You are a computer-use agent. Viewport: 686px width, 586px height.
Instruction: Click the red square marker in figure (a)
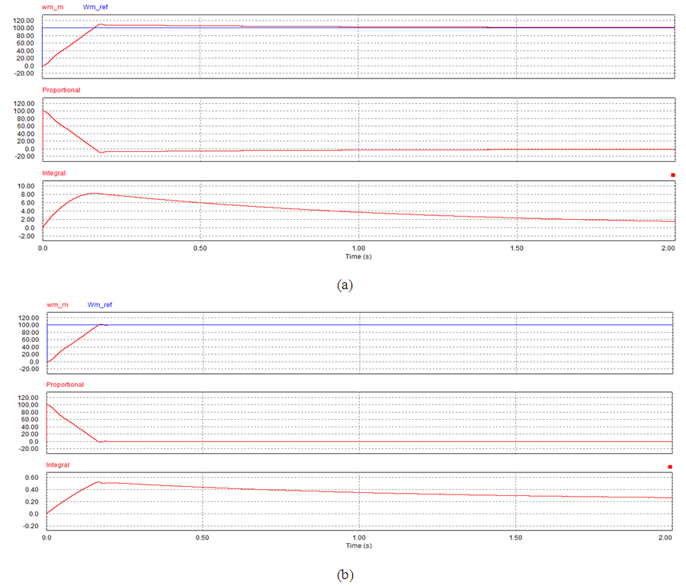coord(673,175)
